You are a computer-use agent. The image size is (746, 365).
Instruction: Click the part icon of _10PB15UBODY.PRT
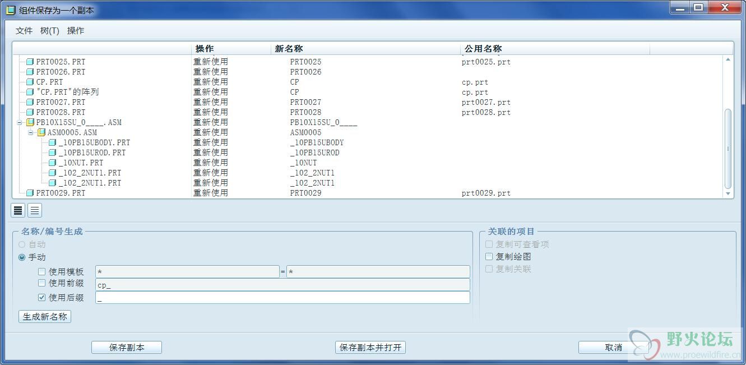(x=52, y=142)
